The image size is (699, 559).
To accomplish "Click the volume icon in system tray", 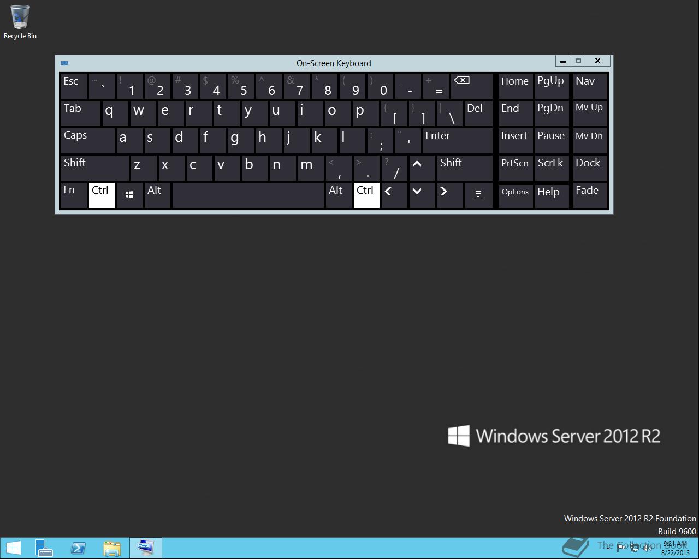I will [647, 548].
